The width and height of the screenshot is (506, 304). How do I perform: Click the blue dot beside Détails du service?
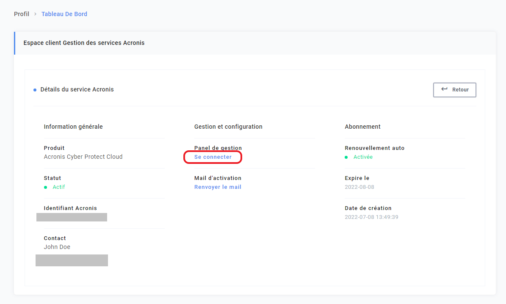35,90
